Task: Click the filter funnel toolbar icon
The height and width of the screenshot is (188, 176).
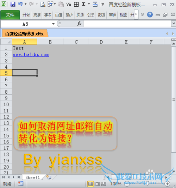Action: pyautogui.click(x=69, y=5)
